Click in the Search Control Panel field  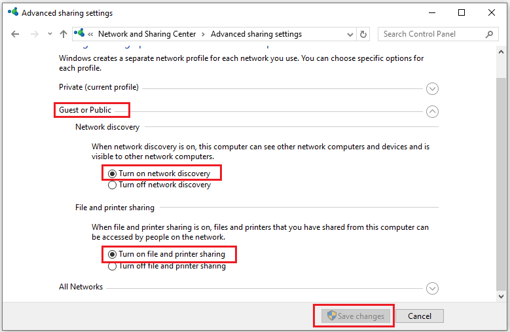pyautogui.click(x=431, y=34)
